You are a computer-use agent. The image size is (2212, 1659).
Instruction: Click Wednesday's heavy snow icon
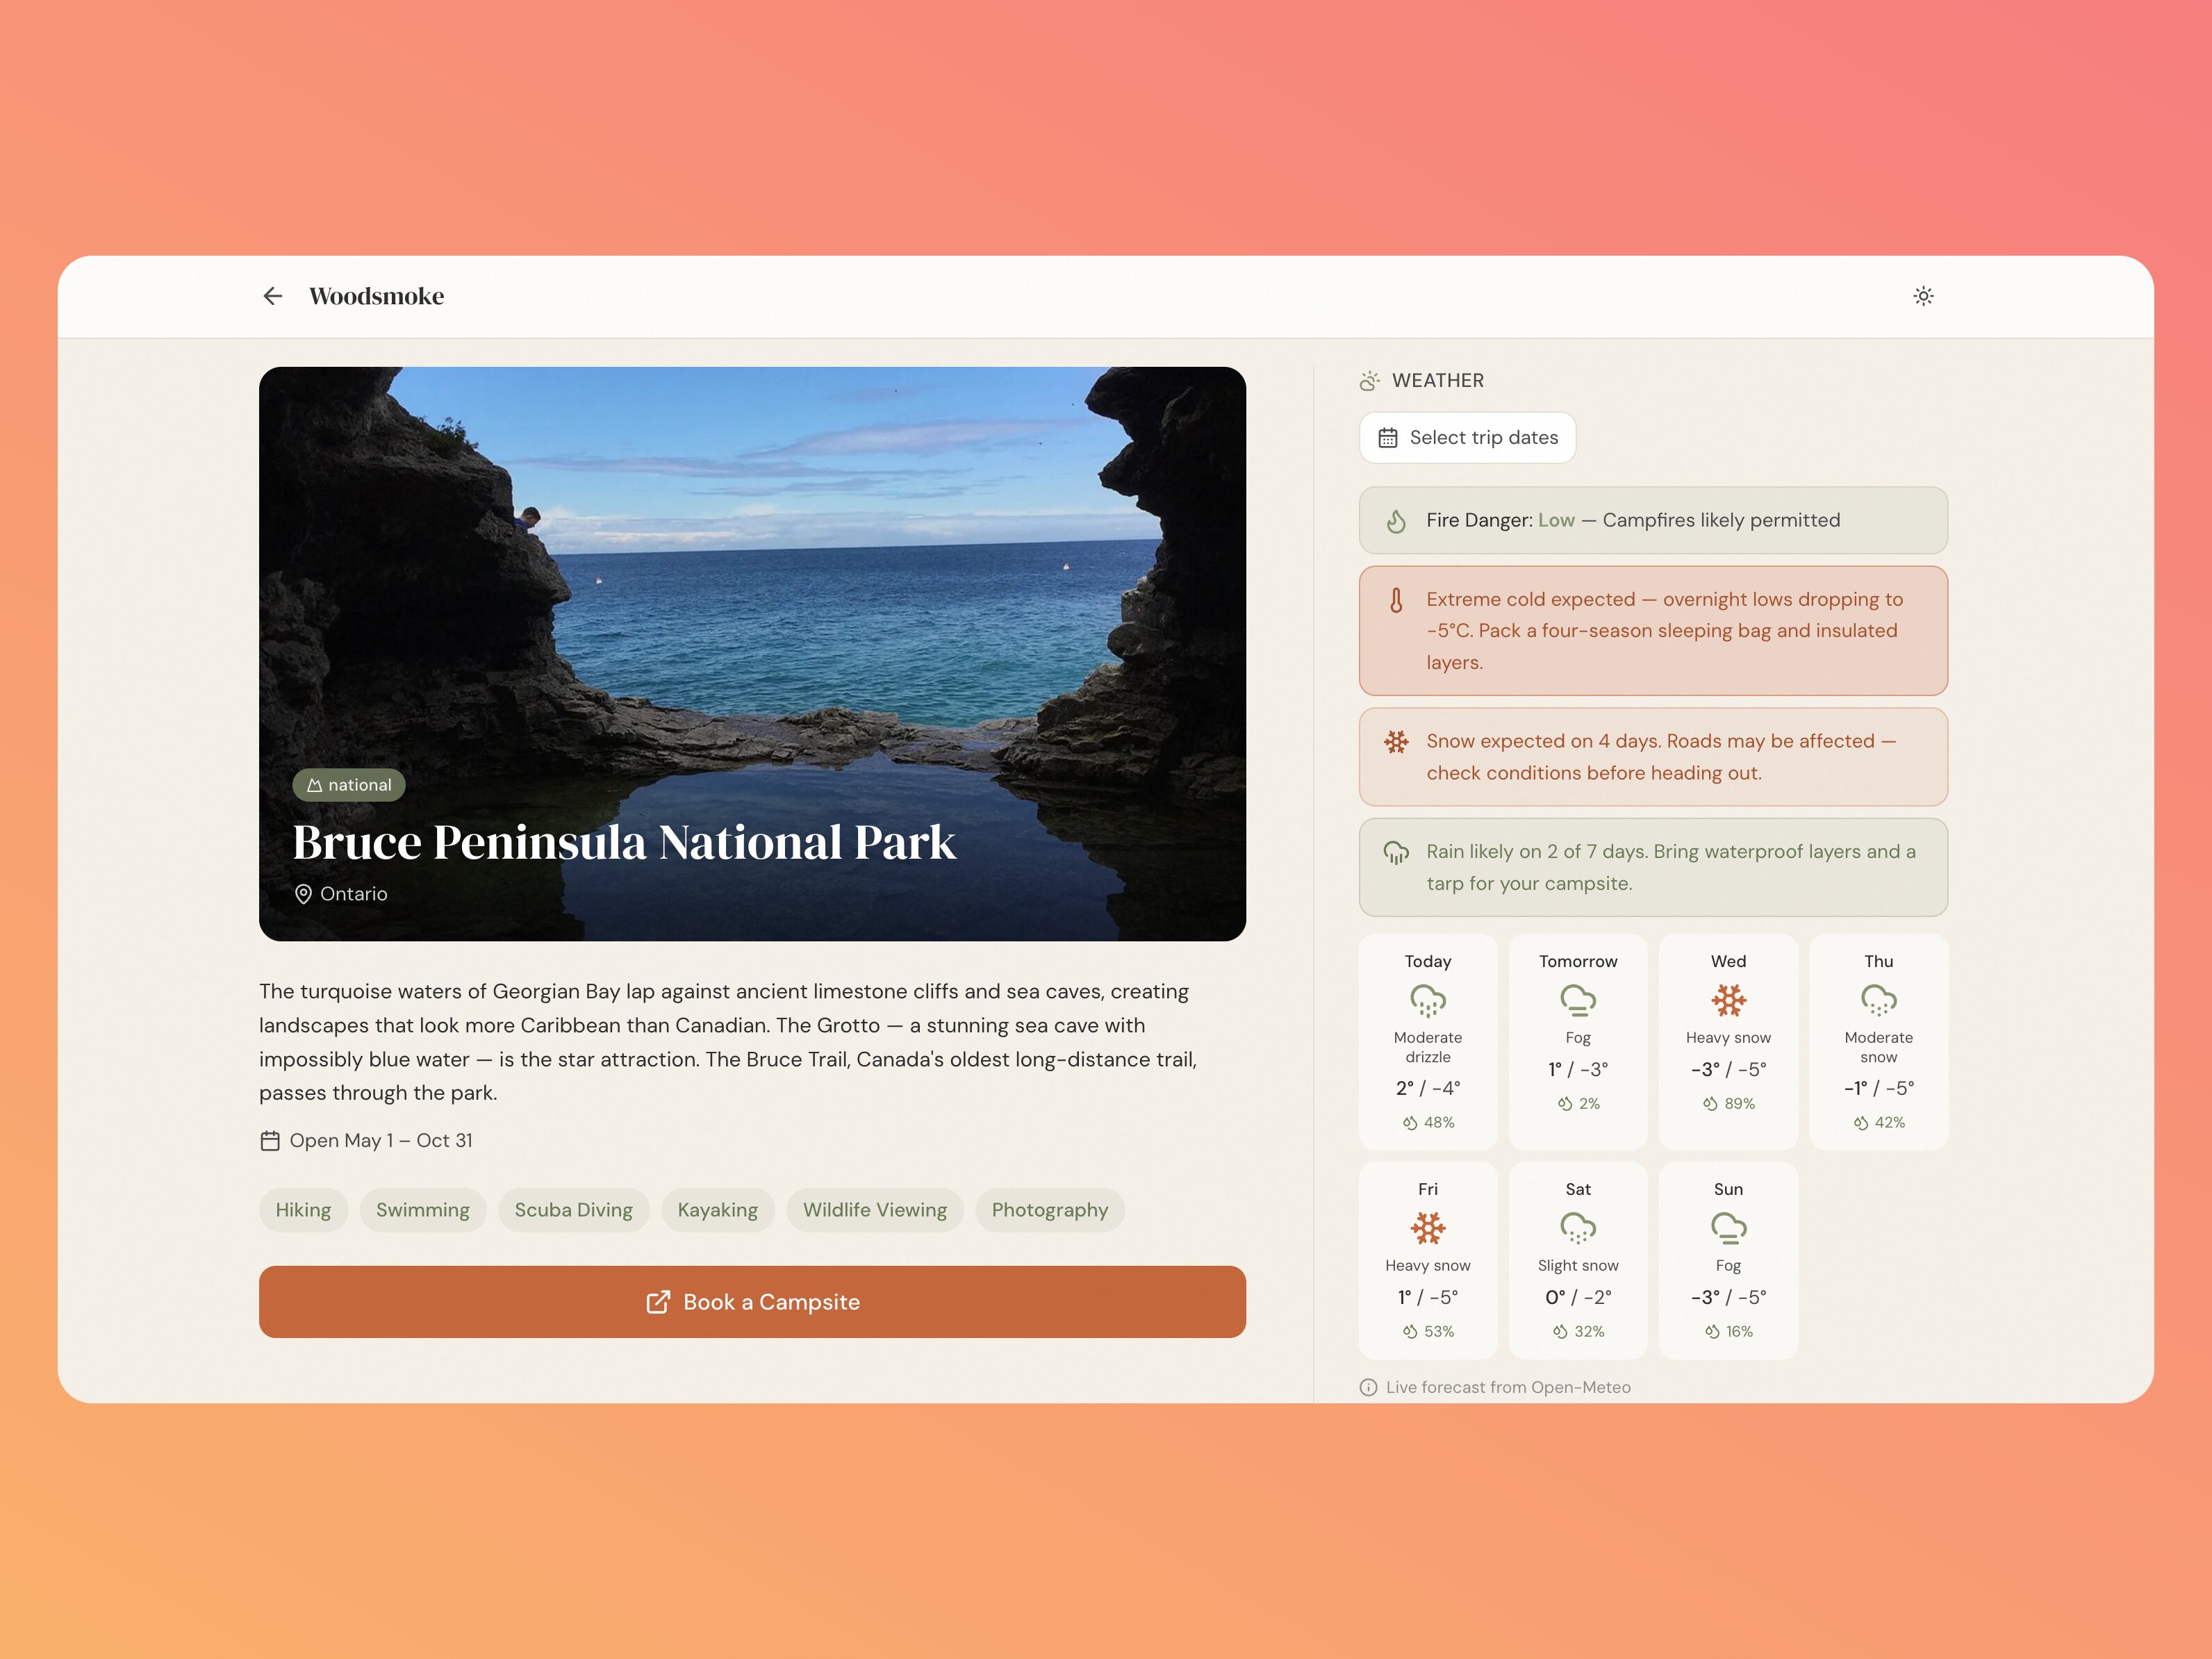click(1728, 999)
